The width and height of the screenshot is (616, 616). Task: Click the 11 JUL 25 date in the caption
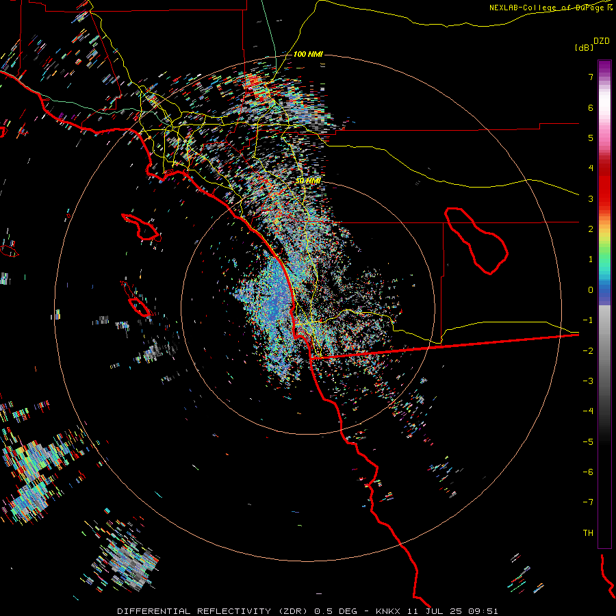[x=433, y=611]
